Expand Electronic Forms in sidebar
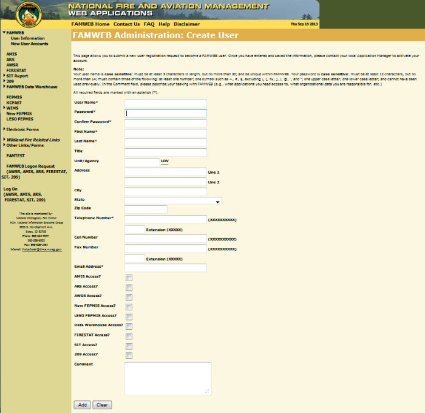The height and width of the screenshot is (413, 425). pyautogui.click(x=4, y=129)
